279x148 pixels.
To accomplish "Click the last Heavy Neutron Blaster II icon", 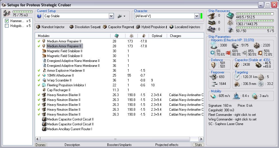I will [44, 114].
